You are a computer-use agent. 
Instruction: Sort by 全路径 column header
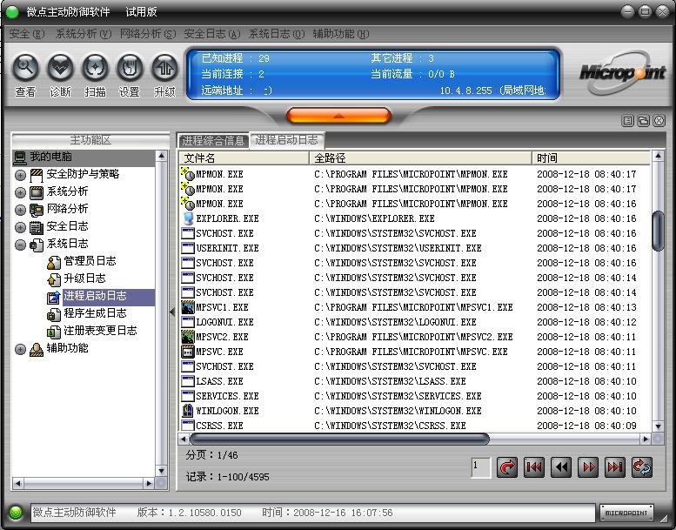[420, 158]
